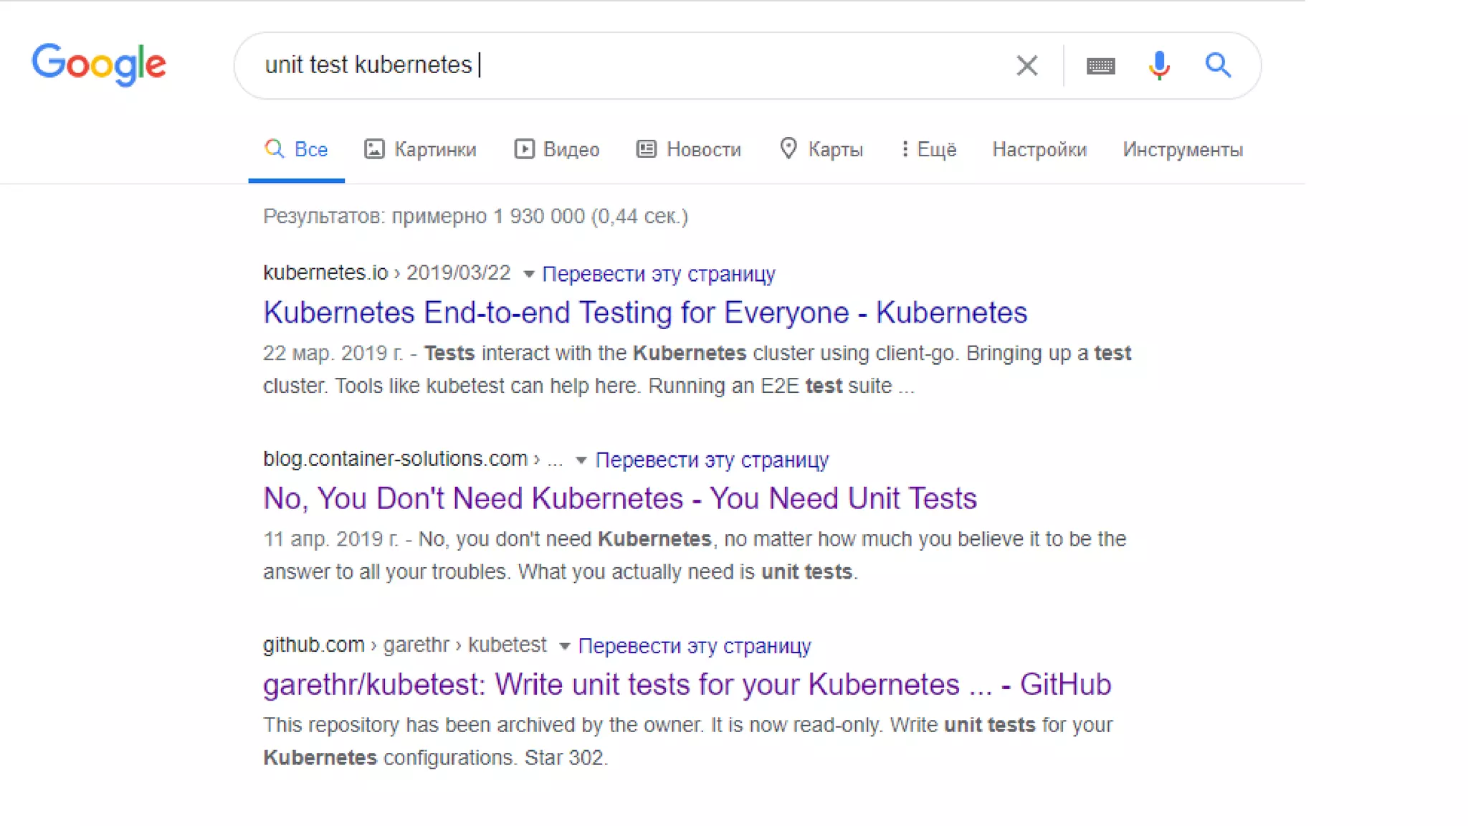Click the image icon beside Картинки
1468x826 pixels.
[x=374, y=149]
